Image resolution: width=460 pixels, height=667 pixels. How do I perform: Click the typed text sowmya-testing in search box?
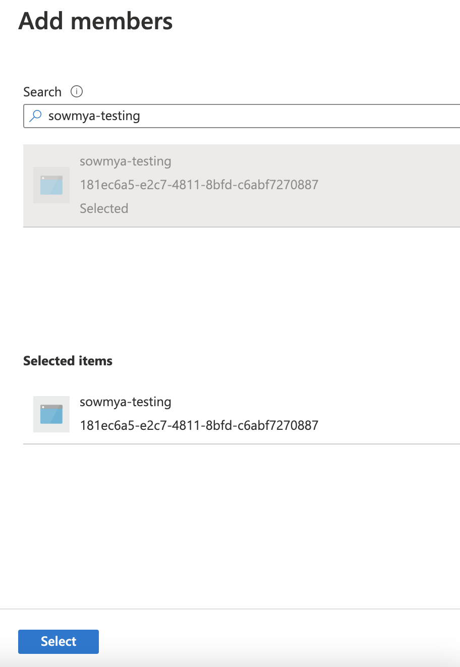(x=94, y=116)
